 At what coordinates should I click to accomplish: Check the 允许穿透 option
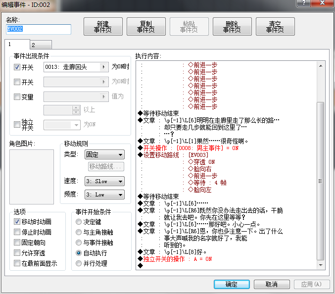(x=17, y=253)
